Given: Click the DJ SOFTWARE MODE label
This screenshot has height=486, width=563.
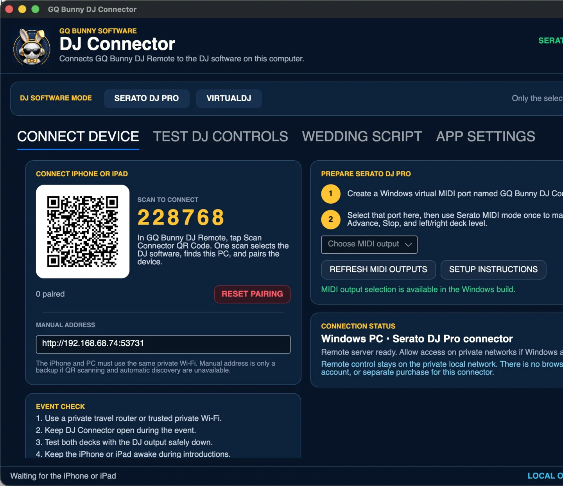Looking at the screenshot, I should pos(56,98).
